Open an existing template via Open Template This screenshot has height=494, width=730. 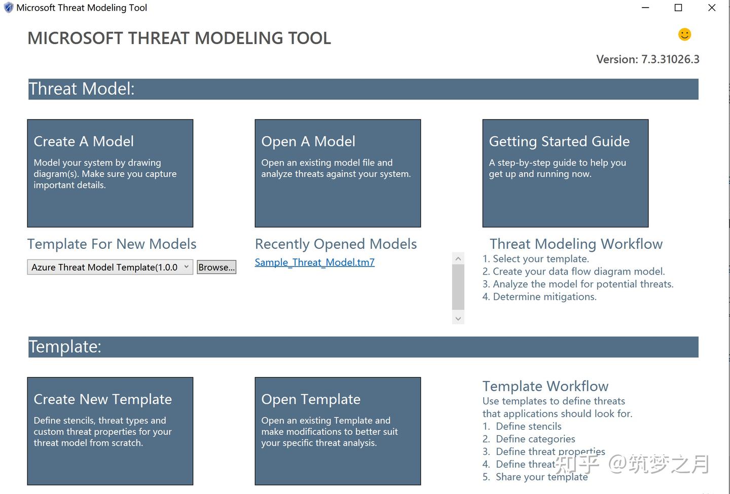[338, 431]
